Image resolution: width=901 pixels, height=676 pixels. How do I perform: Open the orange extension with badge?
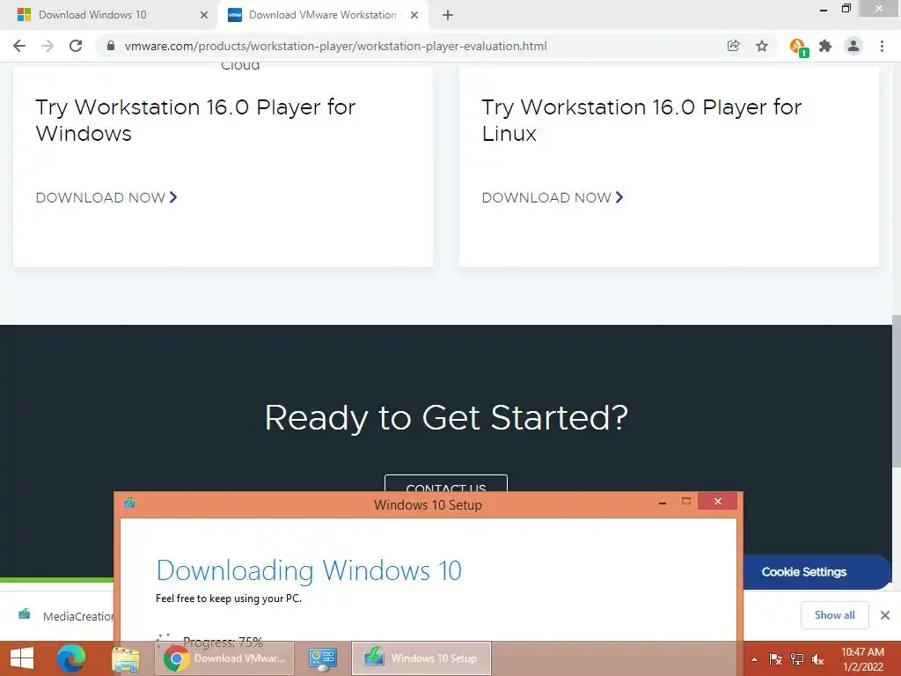point(798,48)
